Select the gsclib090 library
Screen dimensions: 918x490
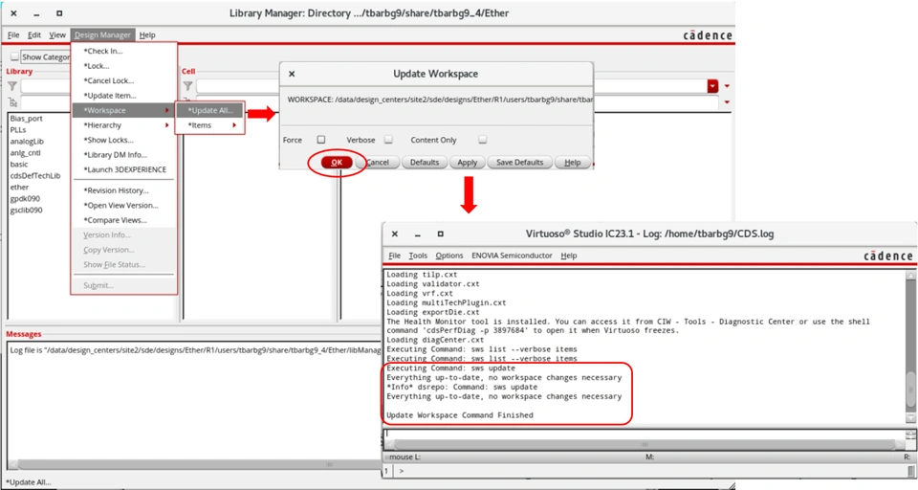27,210
